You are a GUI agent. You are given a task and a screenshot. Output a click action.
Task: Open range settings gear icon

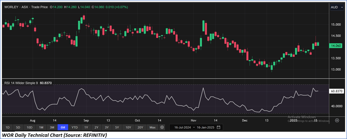[162, 127]
